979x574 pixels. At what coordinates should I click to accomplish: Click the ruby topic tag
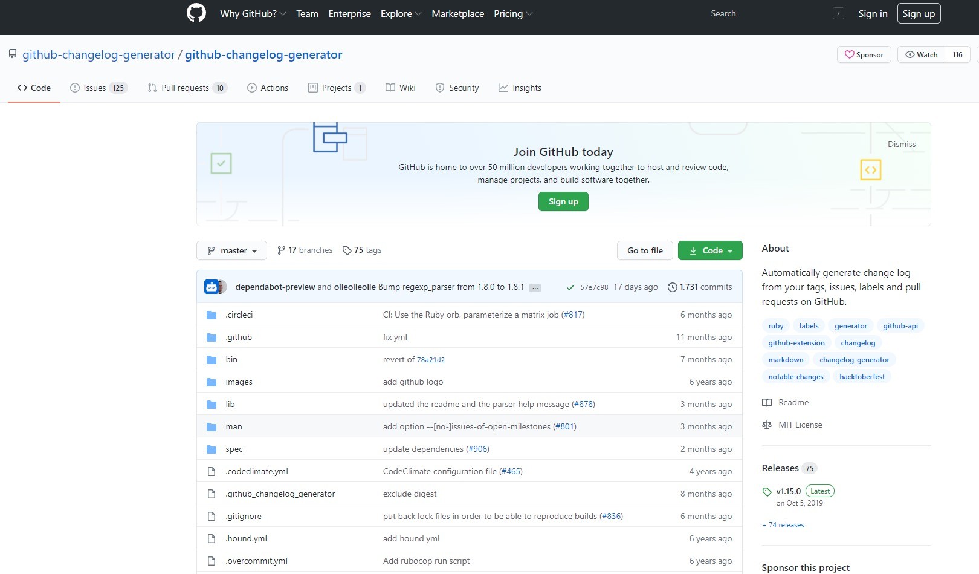point(776,326)
